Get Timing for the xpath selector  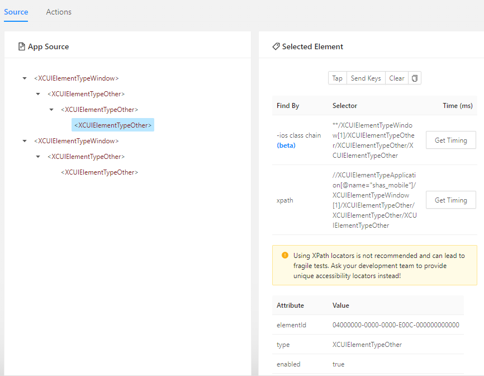450,200
